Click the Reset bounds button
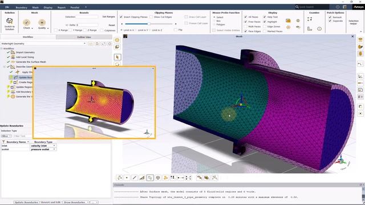The image size is (365, 205). point(112,25)
